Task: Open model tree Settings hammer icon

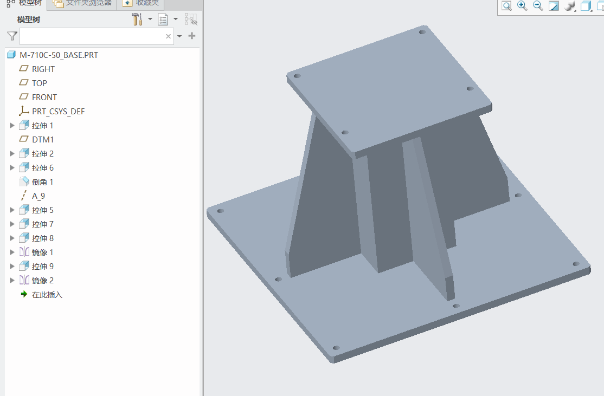Action: point(137,20)
